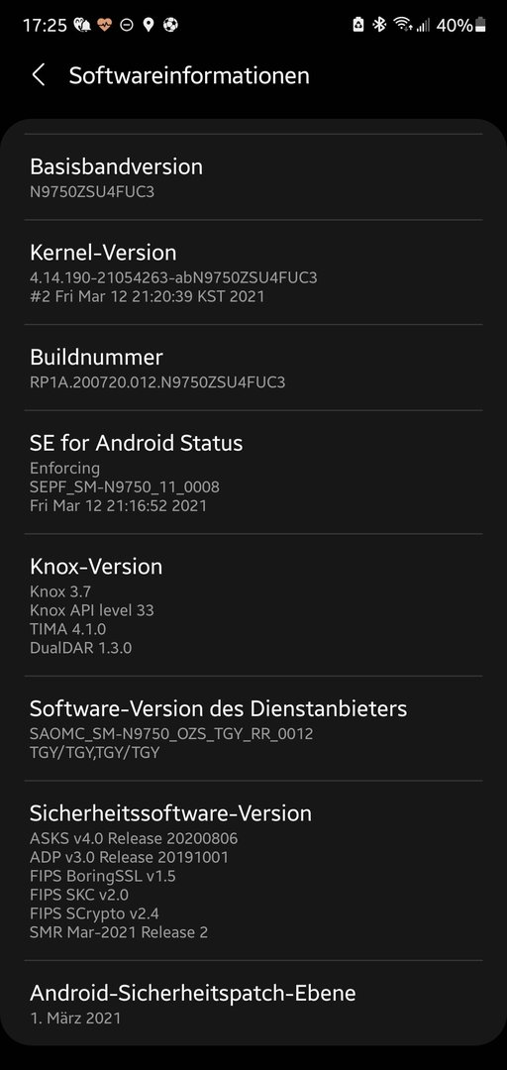Tap Buildnummer item

tap(253, 368)
